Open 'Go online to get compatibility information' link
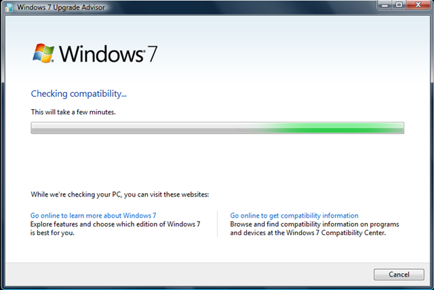Screen dimensions: 434x290 [294, 215]
